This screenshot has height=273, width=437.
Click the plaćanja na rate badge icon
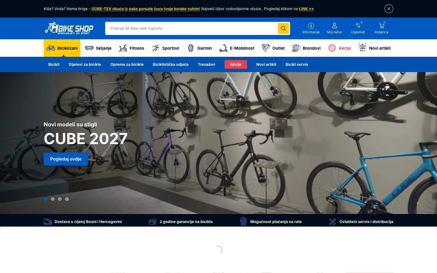pos(243,221)
